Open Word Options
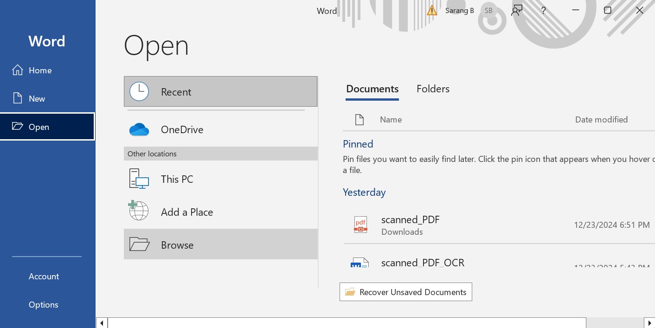The image size is (655, 328). (48, 305)
